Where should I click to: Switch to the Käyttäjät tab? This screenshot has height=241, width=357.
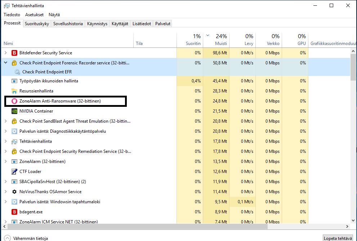click(120, 24)
